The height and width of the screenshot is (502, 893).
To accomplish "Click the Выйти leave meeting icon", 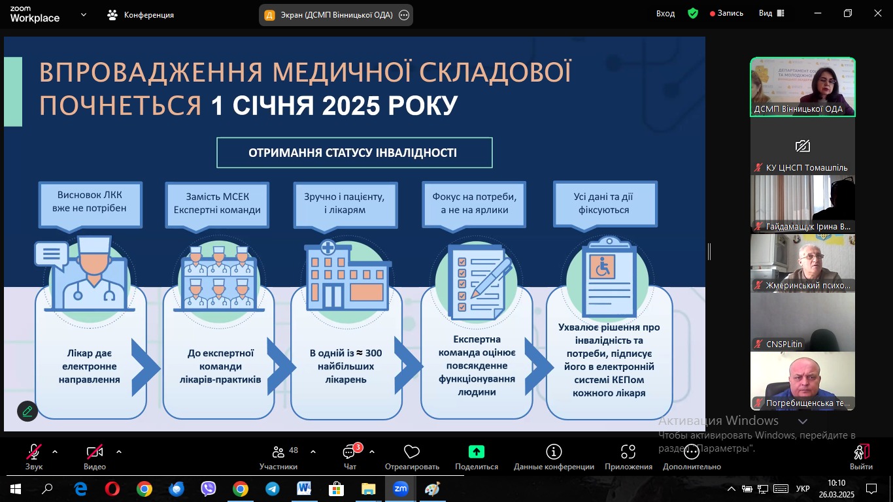I will [x=861, y=452].
